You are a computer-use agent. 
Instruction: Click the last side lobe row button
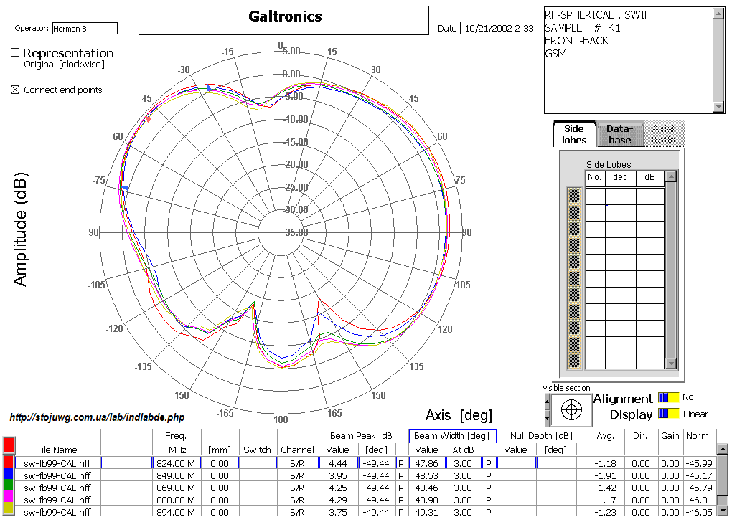(x=574, y=361)
